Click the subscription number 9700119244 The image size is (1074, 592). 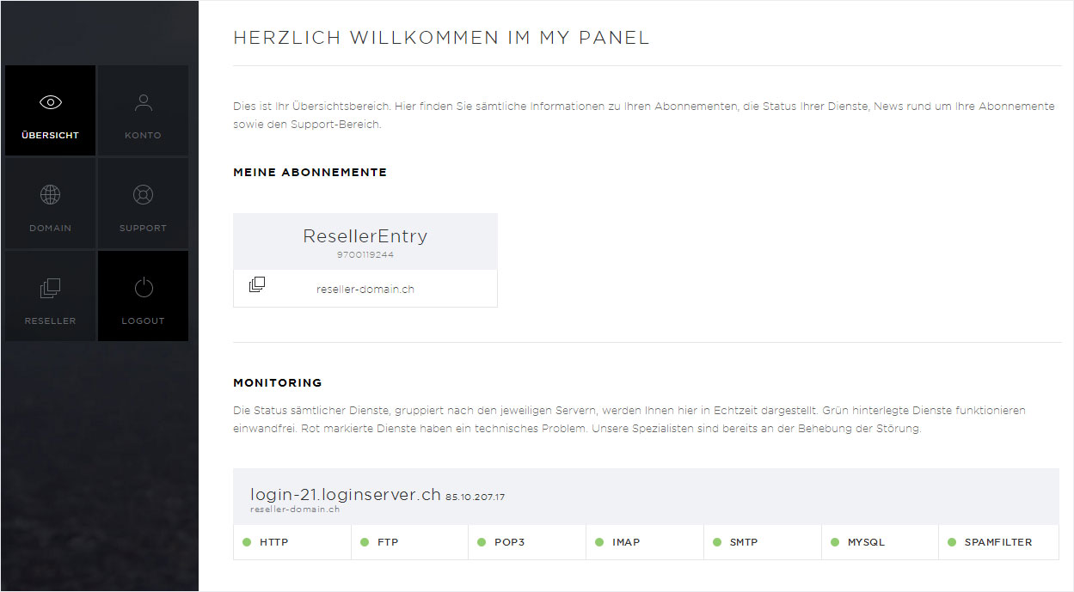click(365, 255)
